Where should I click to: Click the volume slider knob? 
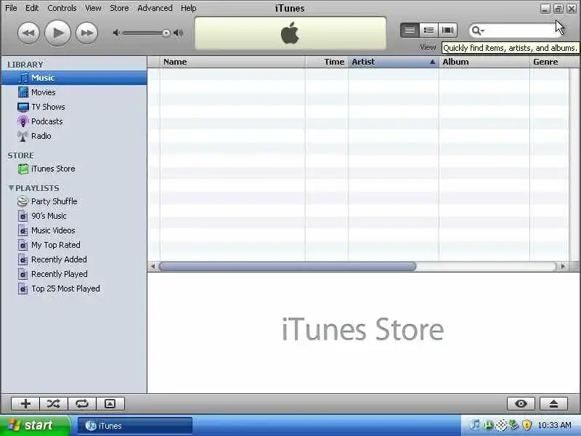[x=166, y=33]
